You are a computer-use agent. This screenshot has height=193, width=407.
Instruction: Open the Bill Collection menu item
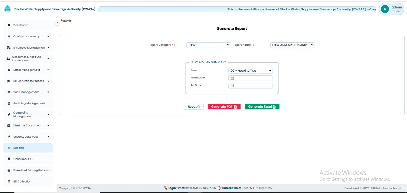[x=29, y=181]
